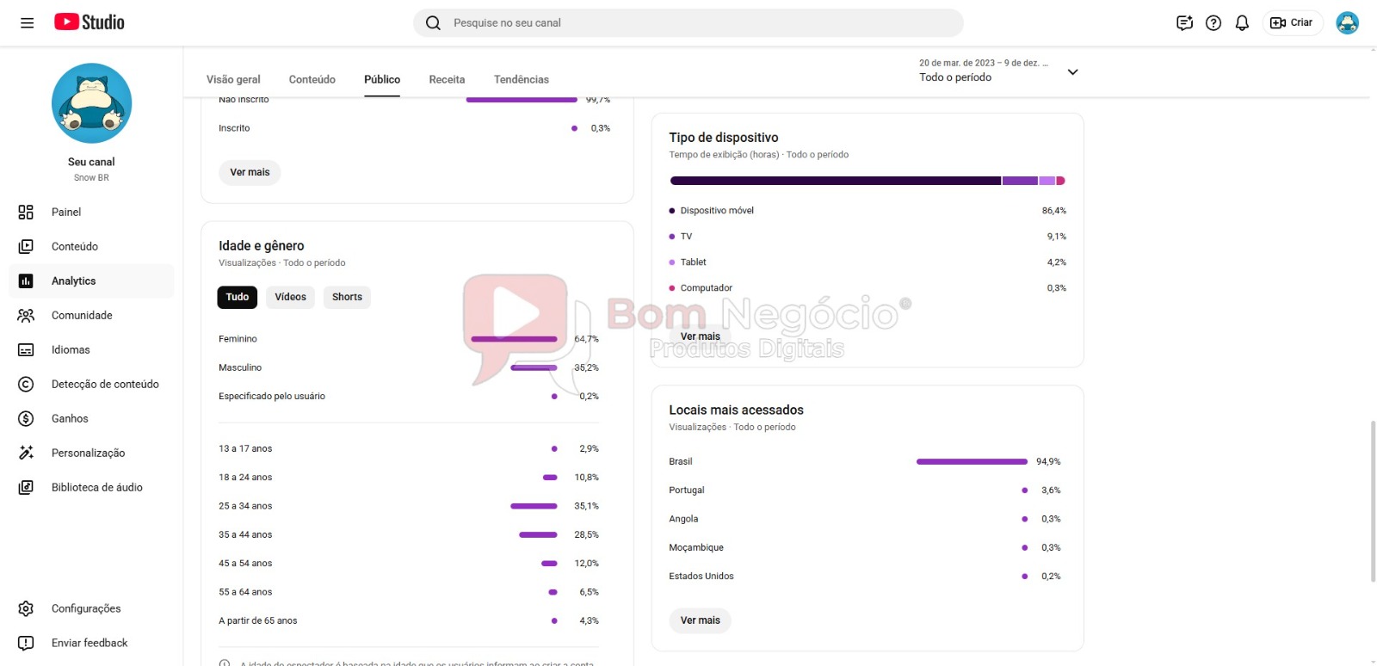Click the send feedback icon in header
Image resolution: width=1377 pixels, height=666 pixels.
tap(1184, 23)
